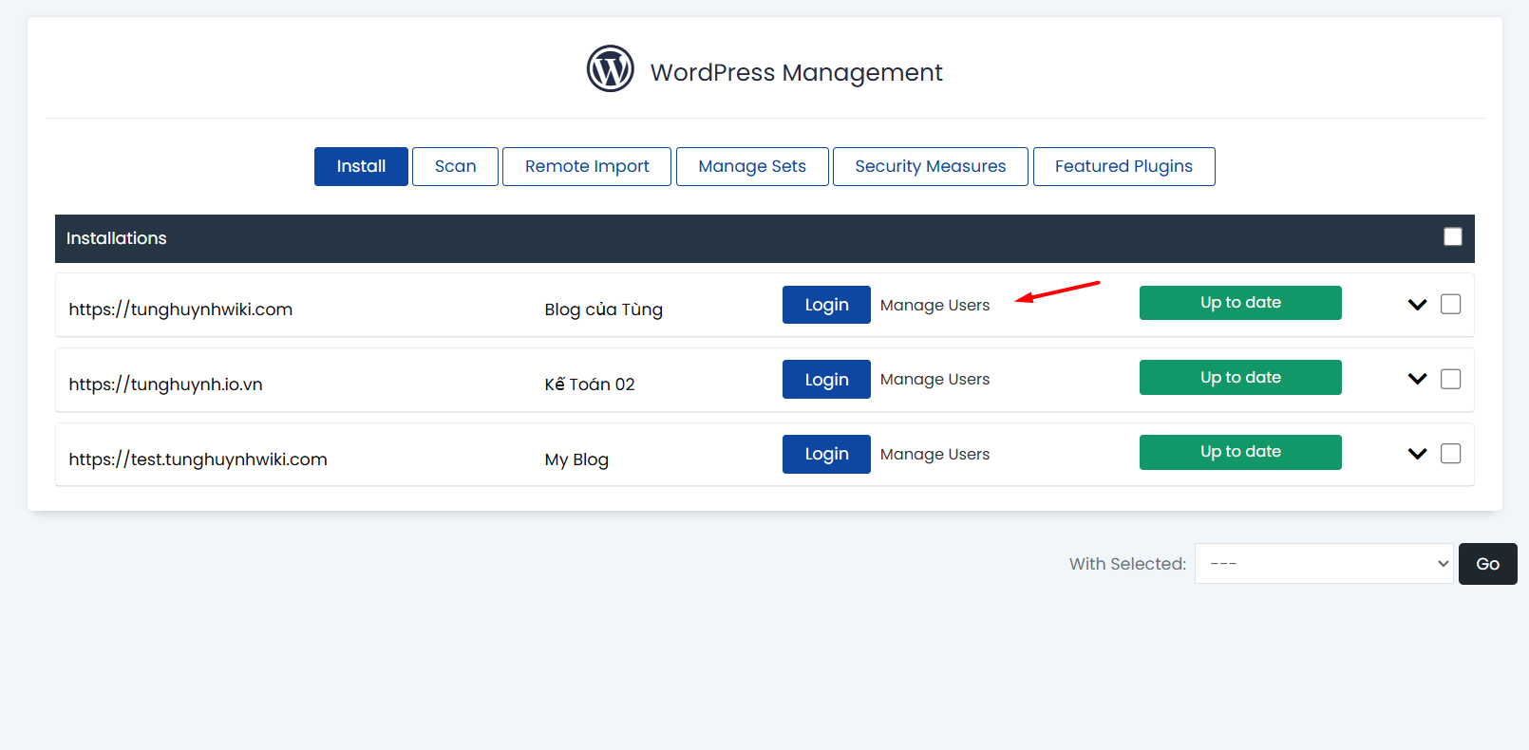Open the With Selected dropdown
Viewport: 1529px width, 750px height.
[1324, 564]
